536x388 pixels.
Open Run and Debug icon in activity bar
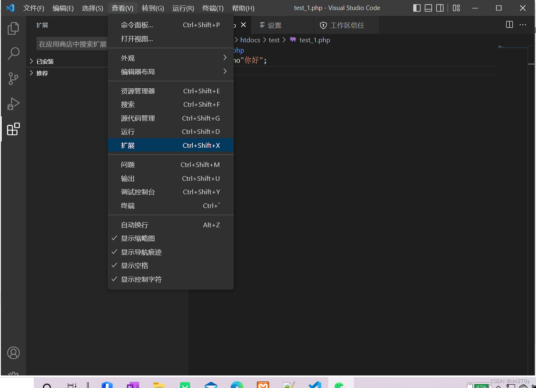[x=13, y=104]
